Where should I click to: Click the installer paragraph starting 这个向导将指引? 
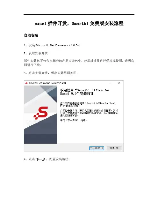click(88, 105)
